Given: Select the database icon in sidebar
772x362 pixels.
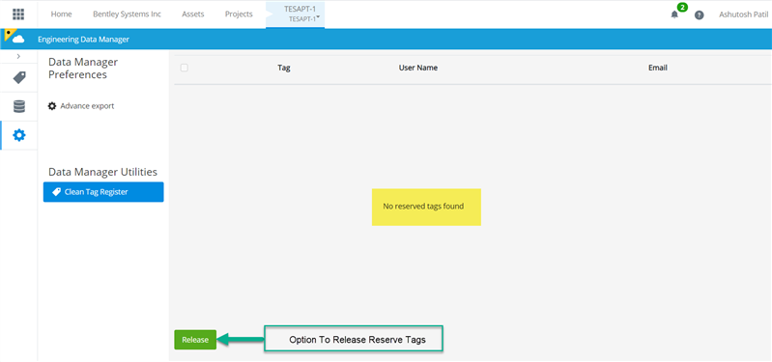Looking at the screenshot, I should tap(19, 106).
